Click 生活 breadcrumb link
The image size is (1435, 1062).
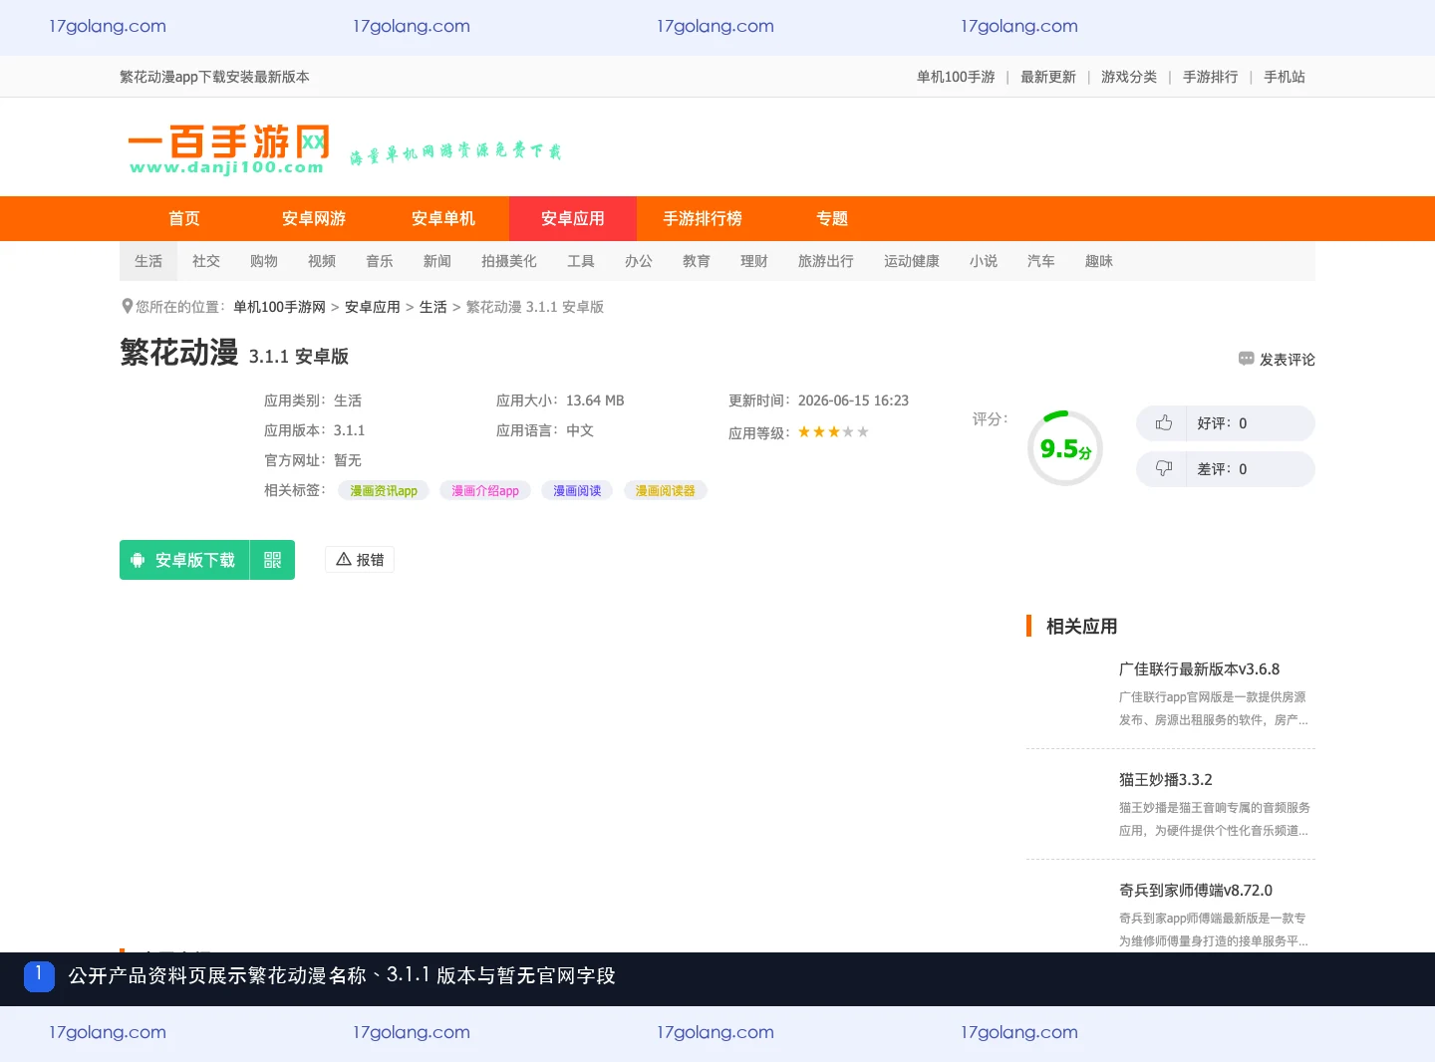click(433, 307)
